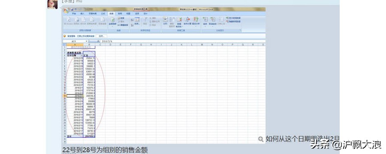Open the Home (开始) ribbon tab
386x154 pixels.
tap(74, 14)
